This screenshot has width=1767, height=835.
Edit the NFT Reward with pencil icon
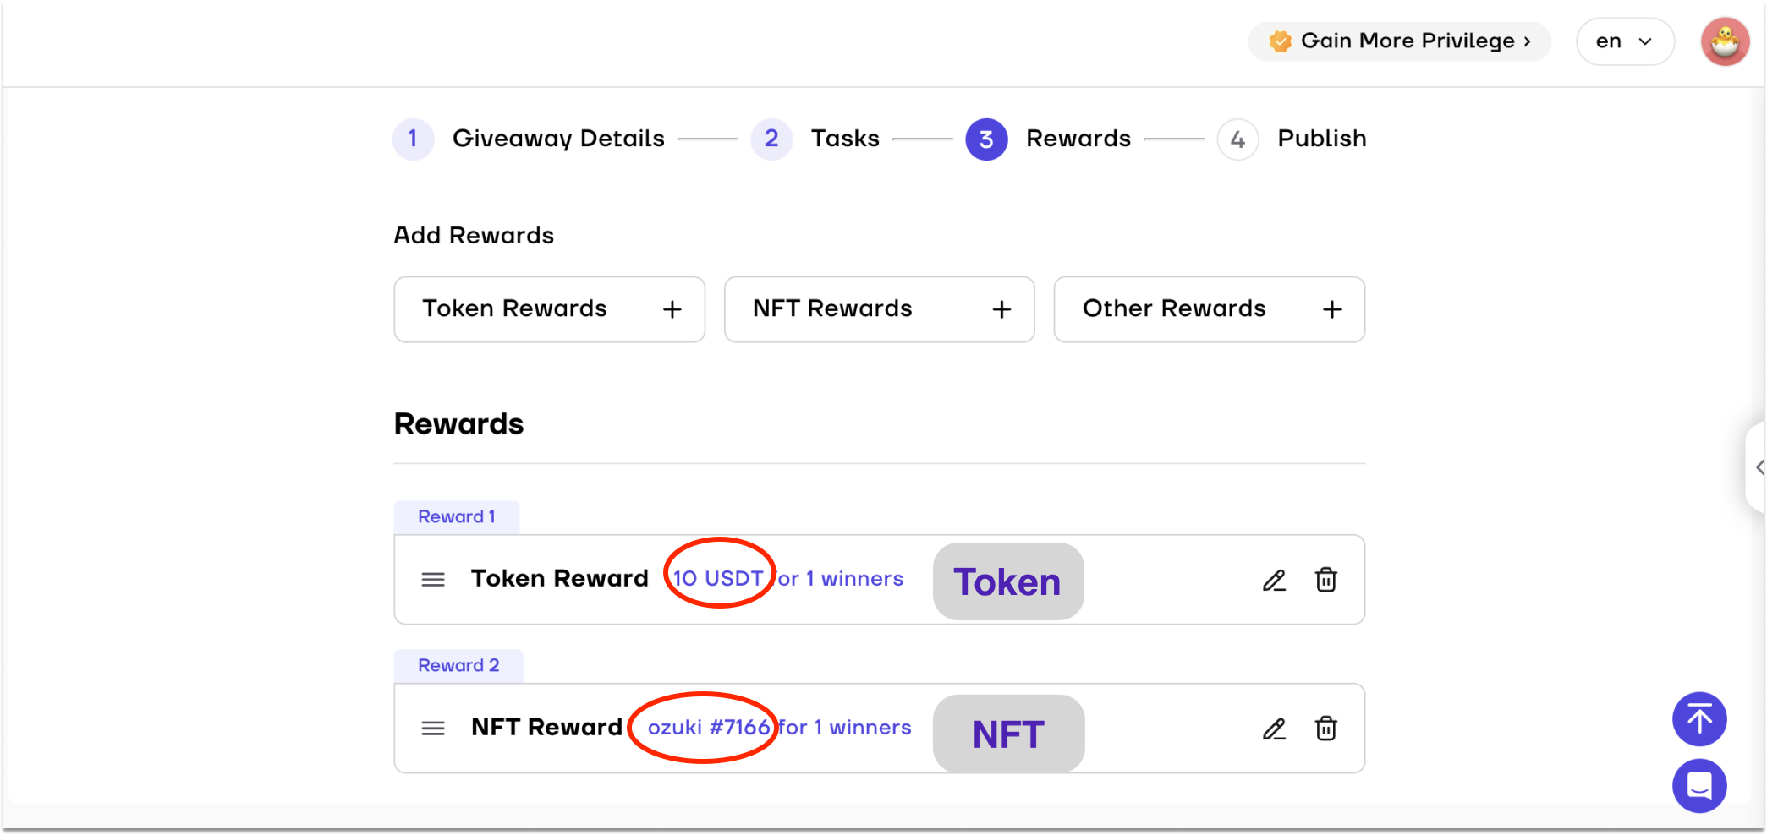(x=1274, y=729)
